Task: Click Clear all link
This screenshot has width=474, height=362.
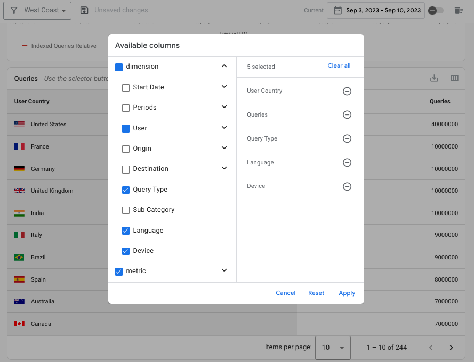Action: click(339, 66)
